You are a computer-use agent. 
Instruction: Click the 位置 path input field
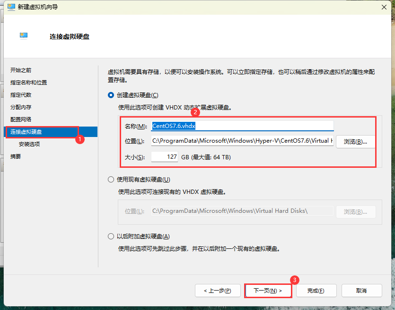(242, 141)
